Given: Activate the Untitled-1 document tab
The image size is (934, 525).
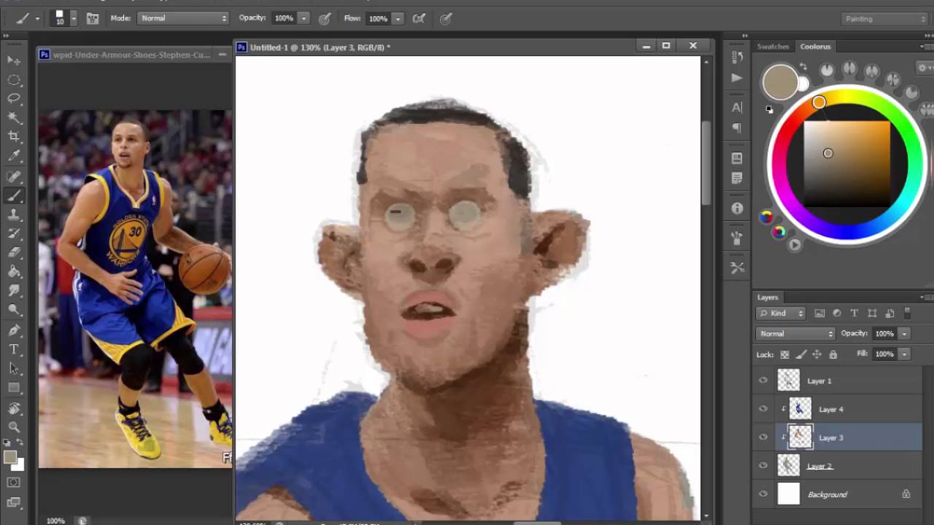Looking at the screenshot, I should [x=320, y=47].
